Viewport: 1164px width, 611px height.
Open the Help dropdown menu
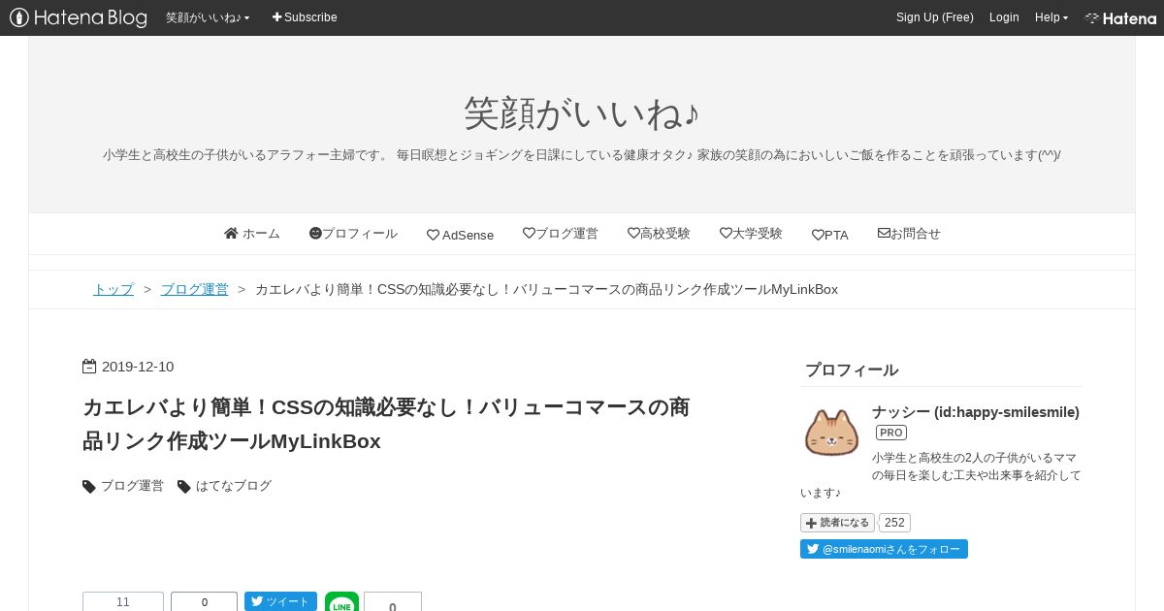pos(1051,17)
